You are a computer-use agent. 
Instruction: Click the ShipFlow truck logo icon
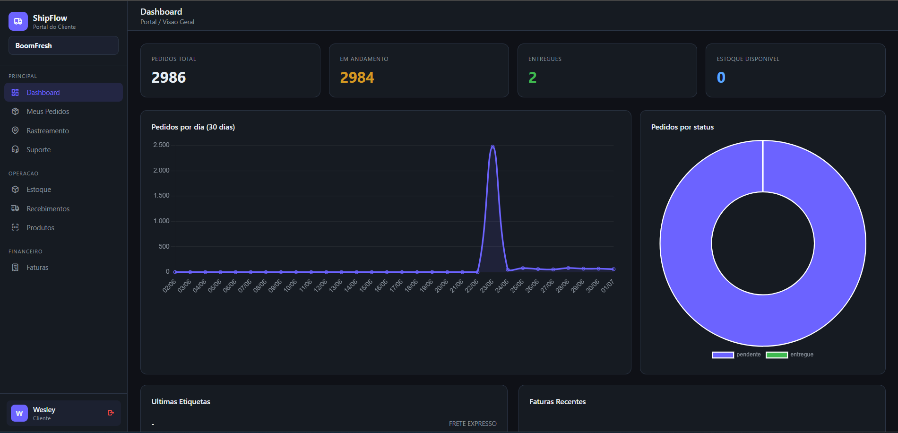[x=18, y=21]
